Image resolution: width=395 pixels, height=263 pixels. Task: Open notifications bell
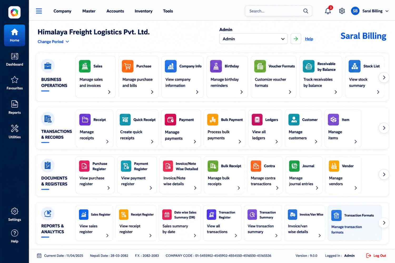[x=328, y=11]
